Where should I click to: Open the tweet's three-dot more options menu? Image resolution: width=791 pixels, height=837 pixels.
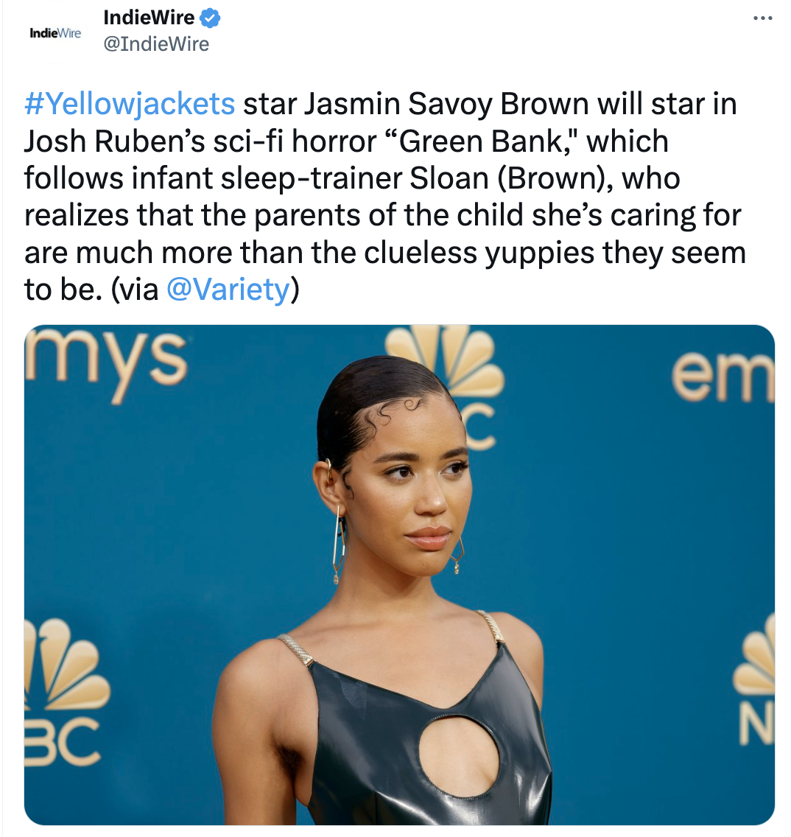click(762, 18)
